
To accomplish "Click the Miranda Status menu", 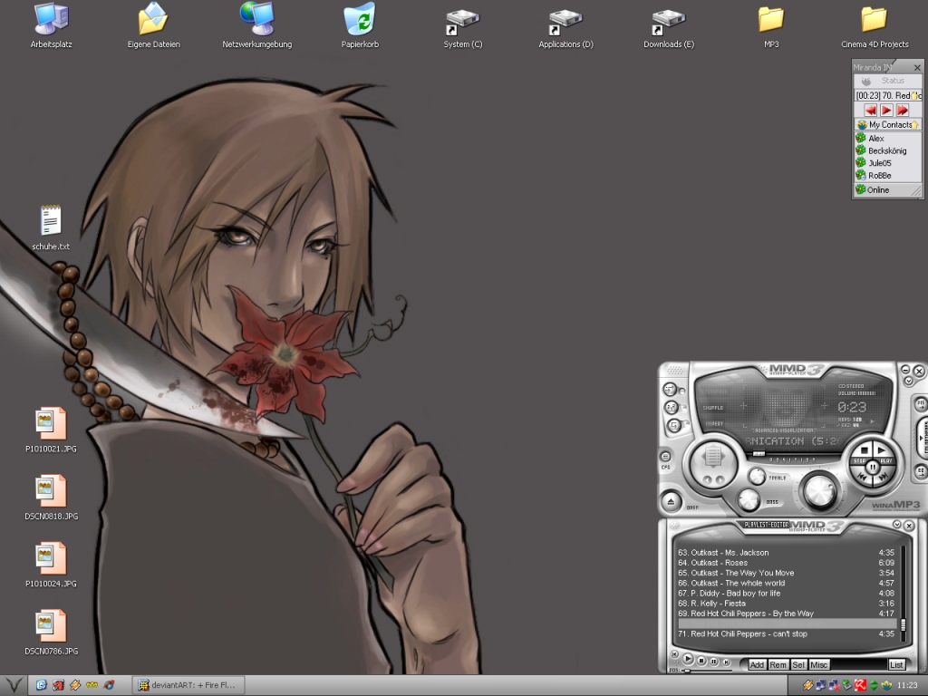I will point(888,81).
